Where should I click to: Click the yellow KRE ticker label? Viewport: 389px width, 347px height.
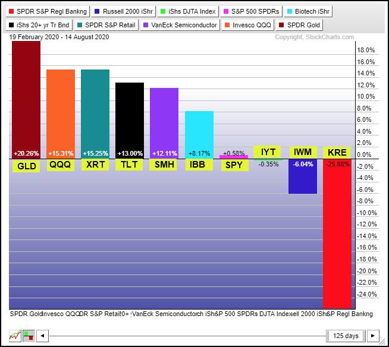(337, 153)
